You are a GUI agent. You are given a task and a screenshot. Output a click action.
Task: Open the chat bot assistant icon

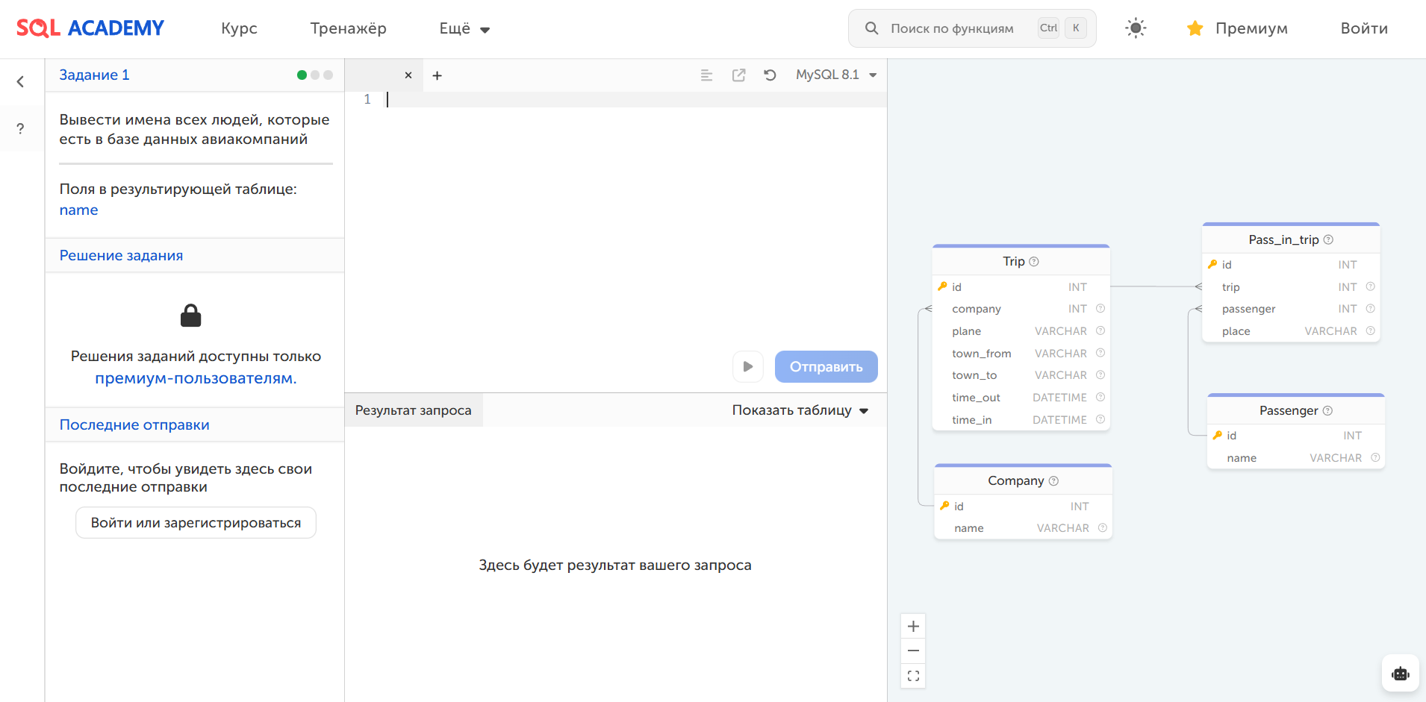[1400, 674]
